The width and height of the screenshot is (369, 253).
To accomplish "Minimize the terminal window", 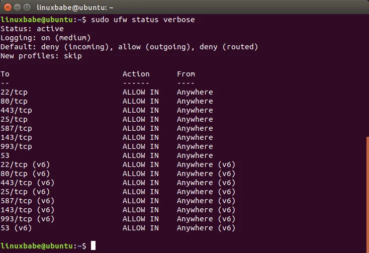I will point(17,7).
